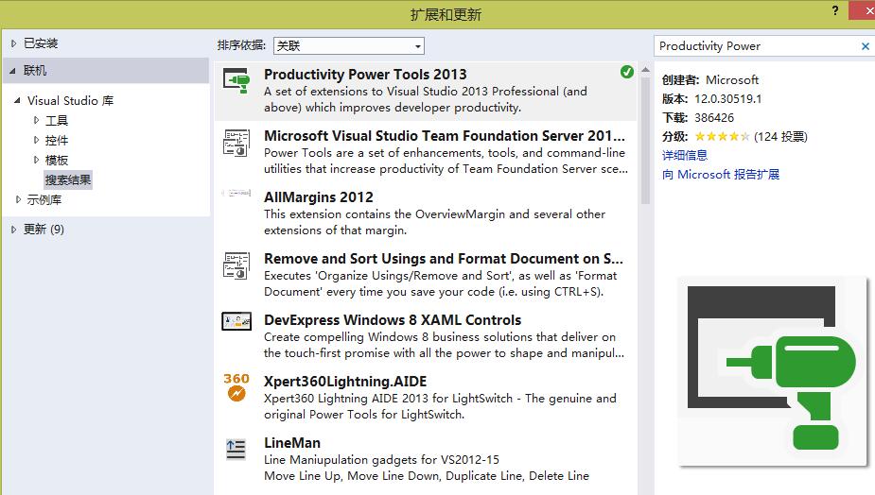Expand the 工具 tree node
The image size is (875, 495).
click(x=36, y=120)
